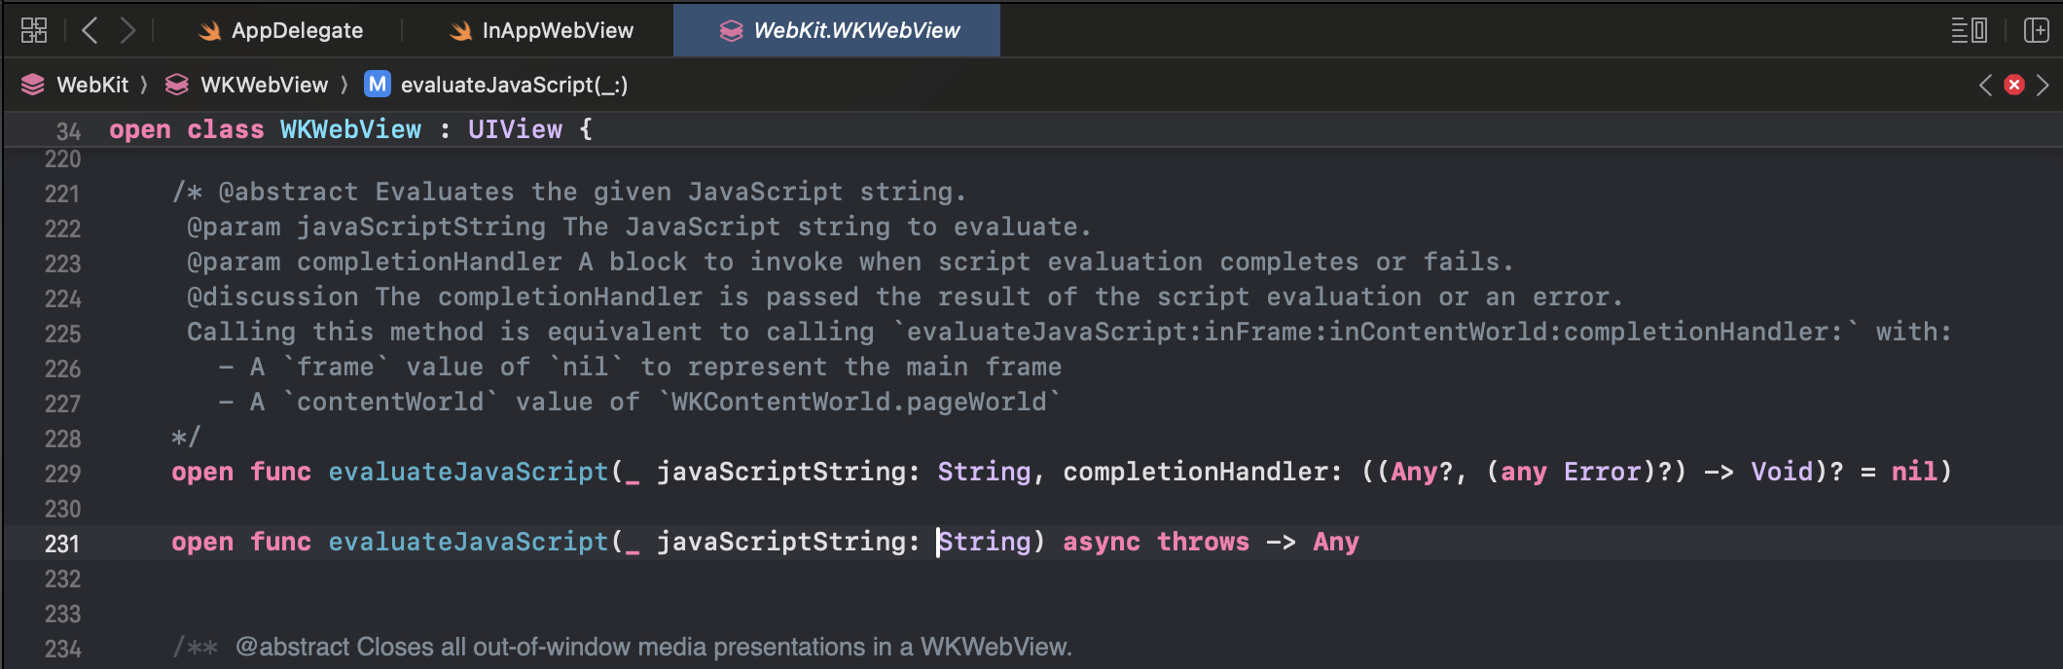Click the stack icon on WebKit.WKWebView tab

click(x=731, y=31)
